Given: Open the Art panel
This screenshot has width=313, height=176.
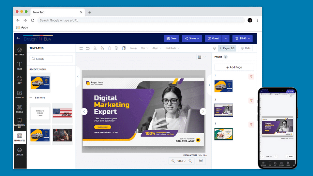Looking at the screenshot, I should pos(20,80).
